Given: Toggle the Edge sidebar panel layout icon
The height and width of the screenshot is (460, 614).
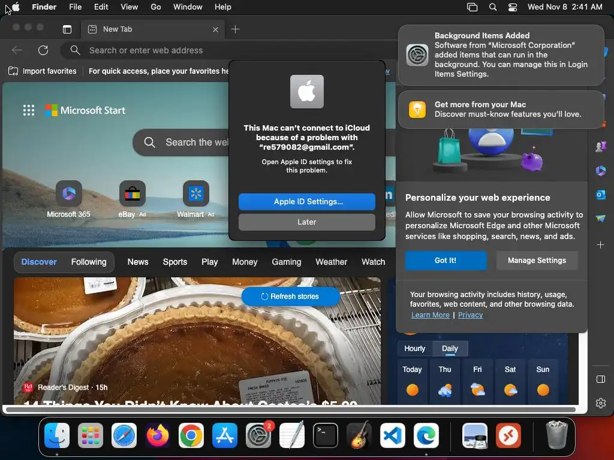Looking at the screenshot, I should point(601,379).
